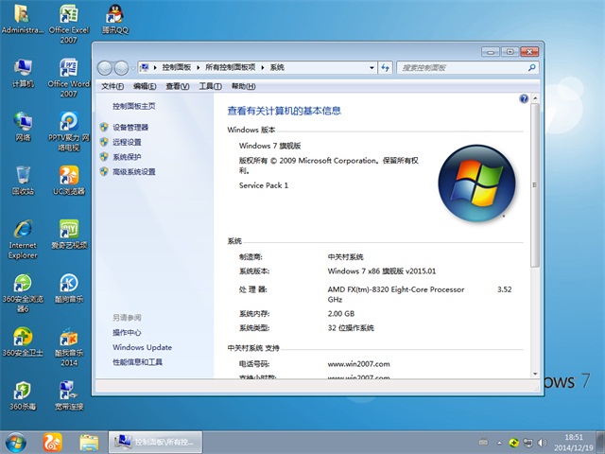Expand the arrow before 控制面板 breadcrumb

pyautogui.click(x=155, y=67)
